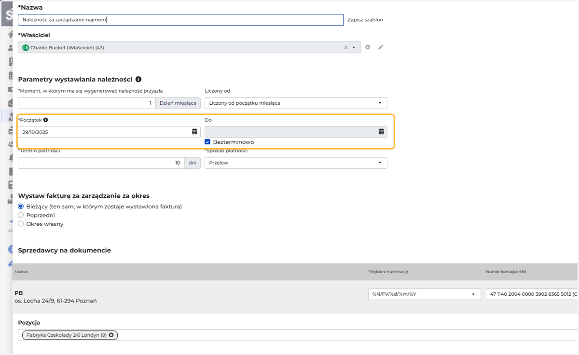Click the Sprzedawcy na dokumencie heading

[65, 250]
